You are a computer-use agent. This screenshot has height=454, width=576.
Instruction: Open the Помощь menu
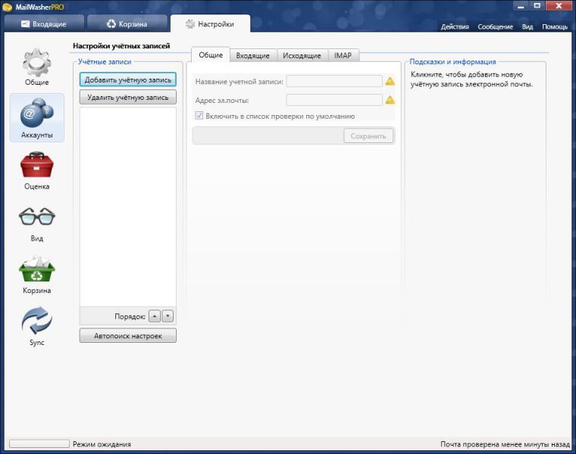click(x=555, y=26)
